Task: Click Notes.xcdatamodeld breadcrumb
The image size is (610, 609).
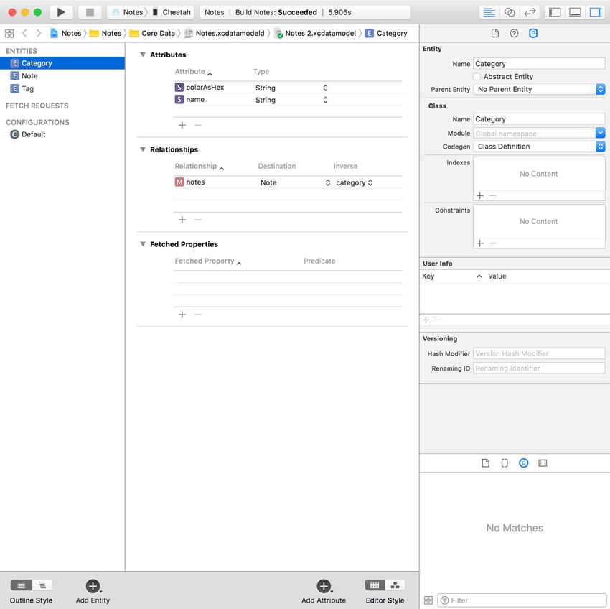Action: coord(224,33)
